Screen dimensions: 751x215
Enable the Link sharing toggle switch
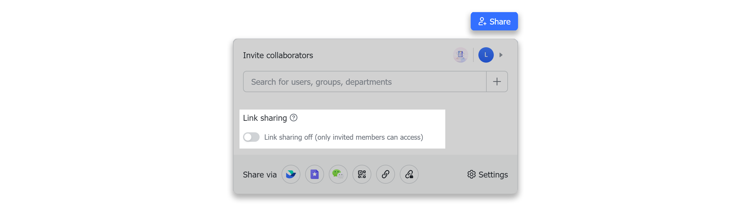coord(251,137)
